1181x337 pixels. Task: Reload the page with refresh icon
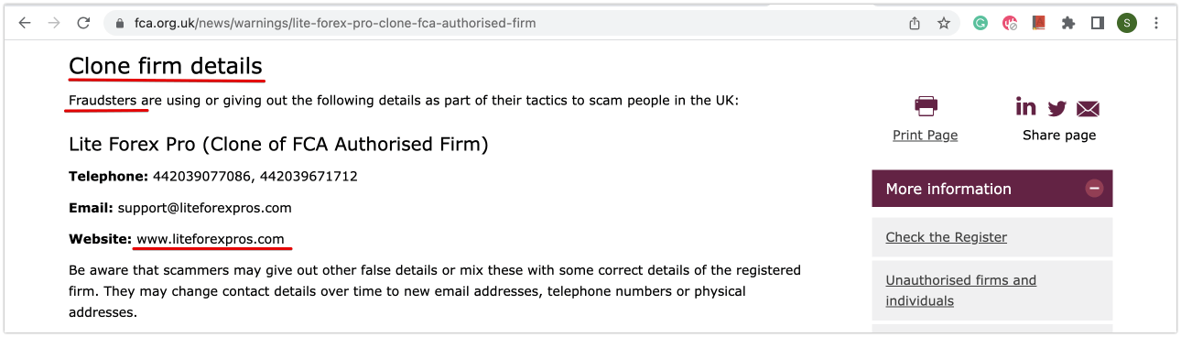[84, 23]
